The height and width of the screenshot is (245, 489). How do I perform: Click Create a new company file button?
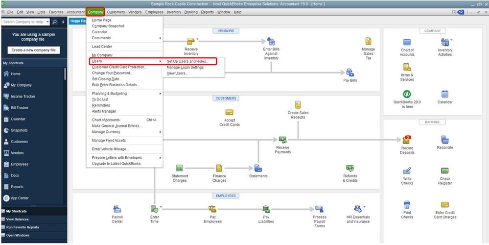click(34, 50)
